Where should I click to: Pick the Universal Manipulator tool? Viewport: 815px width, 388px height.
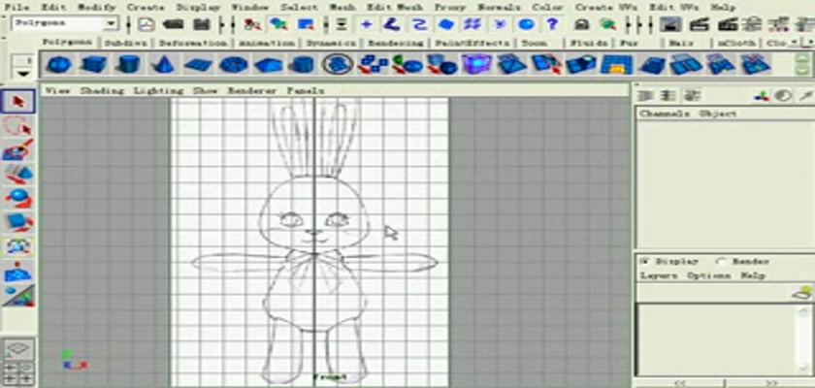[17, 247]
